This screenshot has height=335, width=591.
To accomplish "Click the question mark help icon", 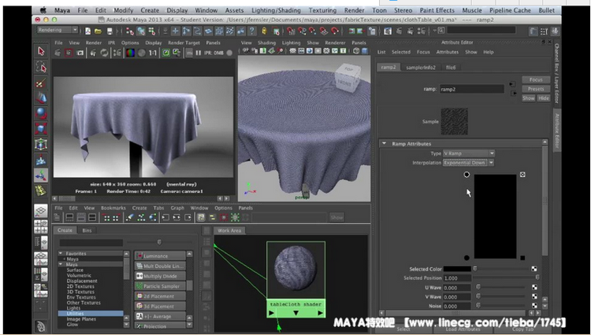I will (251, 31).
